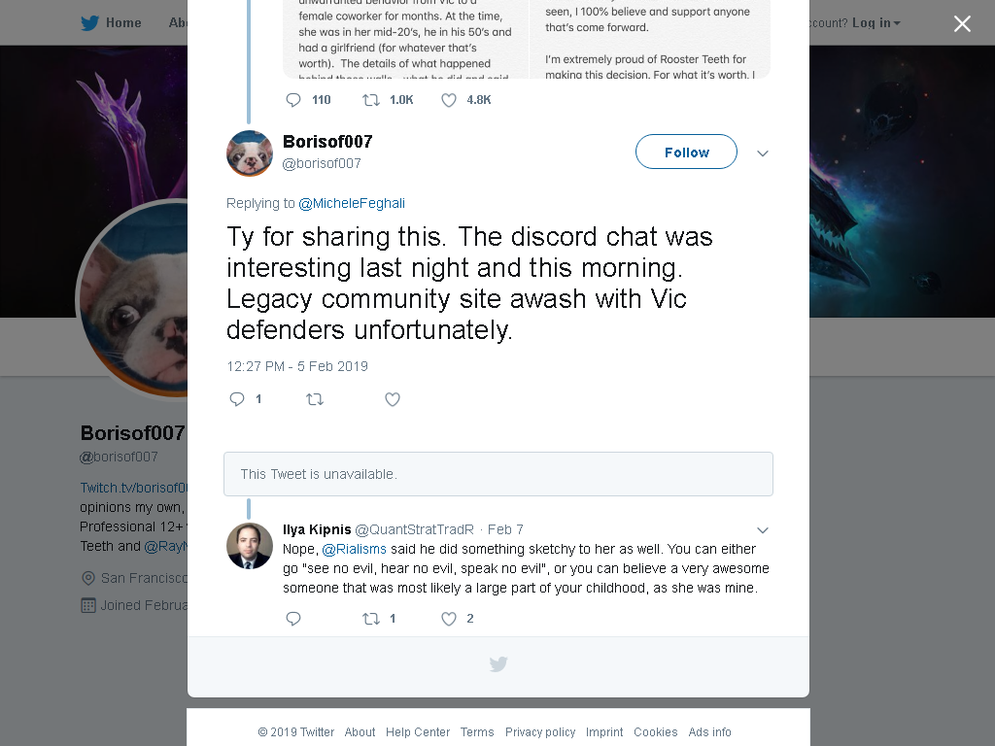Click the Borisof007 avatar in the tweet
This screenshot has width=995, height=746.
[250, 153]
